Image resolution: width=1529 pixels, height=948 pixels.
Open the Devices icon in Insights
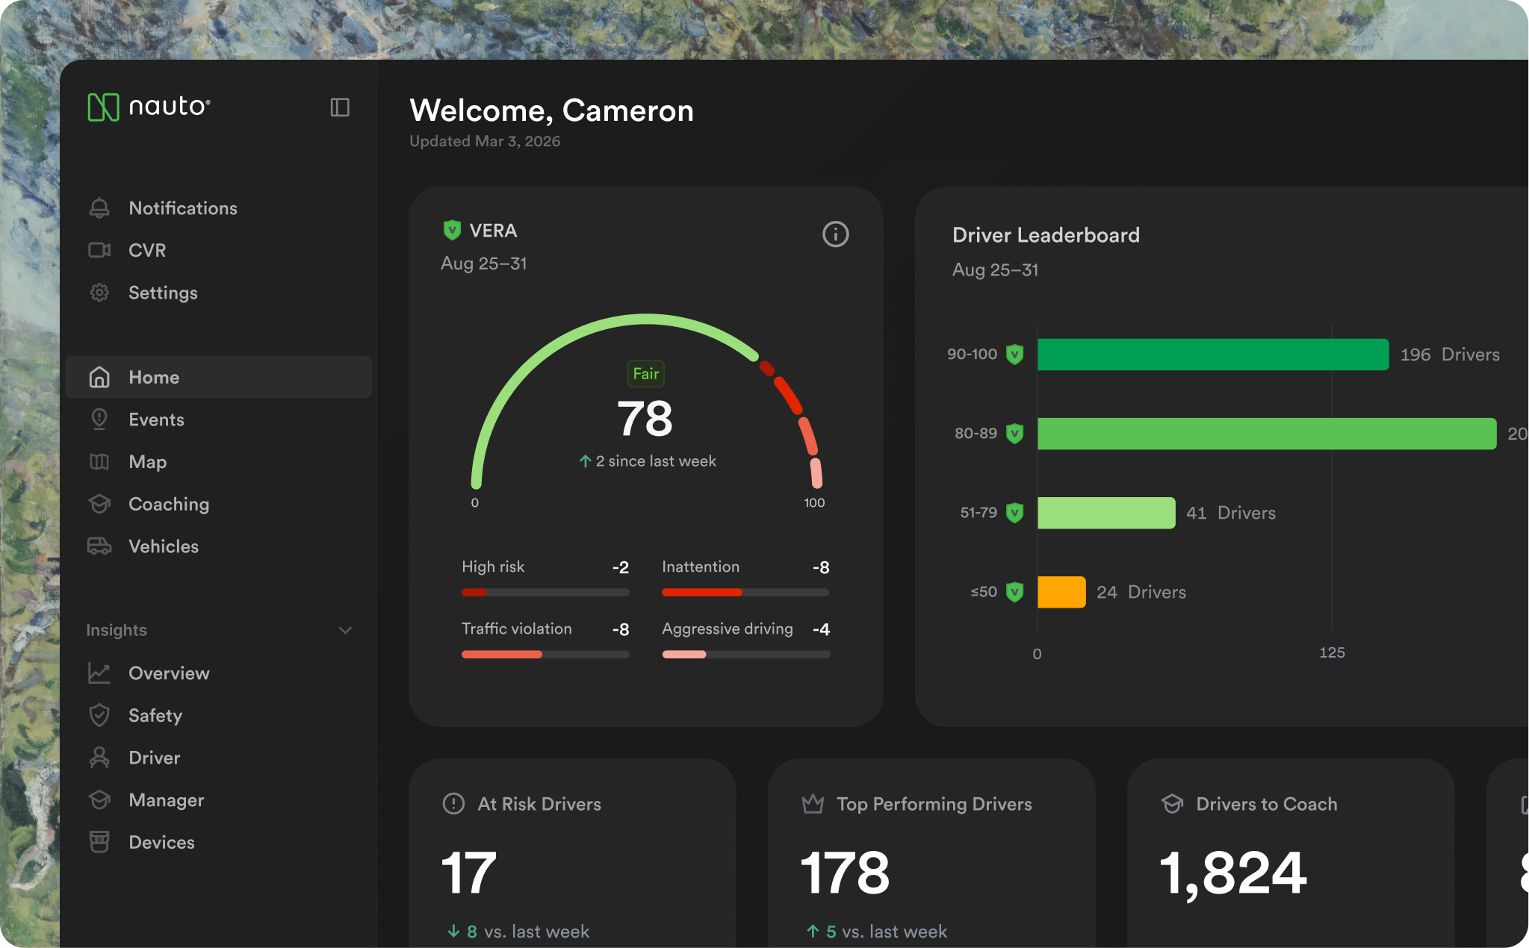pyautogui.click(x=99, y=842)
